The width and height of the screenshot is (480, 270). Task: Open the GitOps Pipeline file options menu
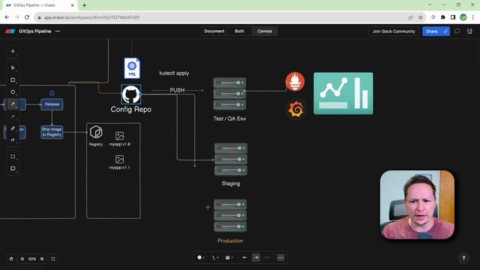coord(58,31)
